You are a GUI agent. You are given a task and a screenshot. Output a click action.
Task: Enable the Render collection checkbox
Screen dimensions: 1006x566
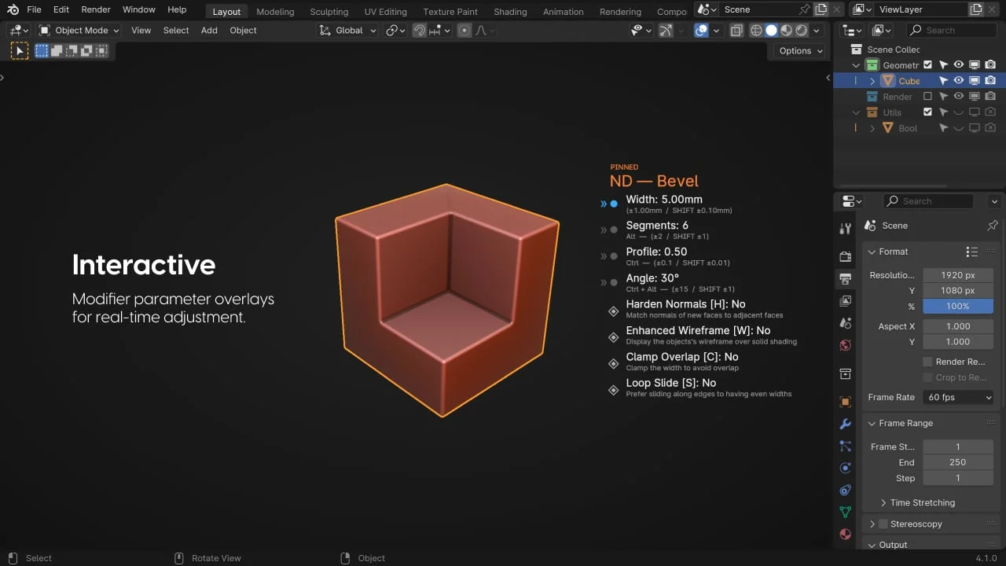point(929,96)
